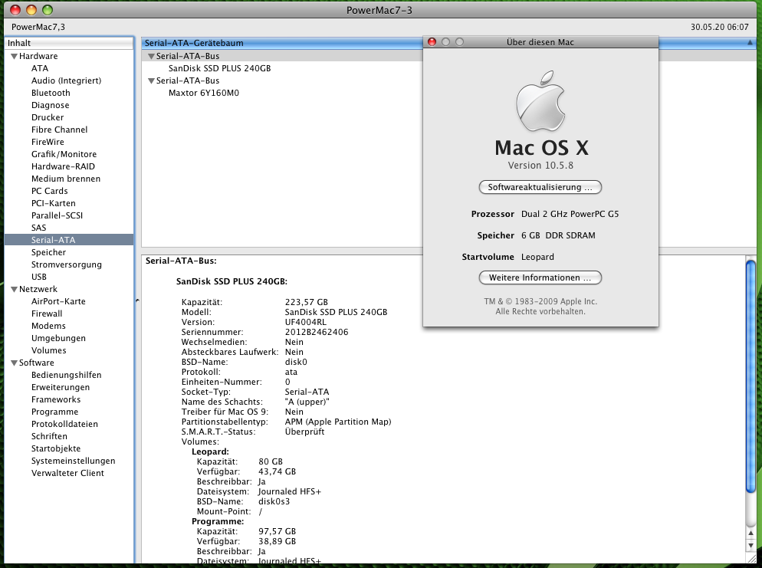Screen dimensions: 762x568
Task: Open Programme in the sidebar
Action: 54,412
